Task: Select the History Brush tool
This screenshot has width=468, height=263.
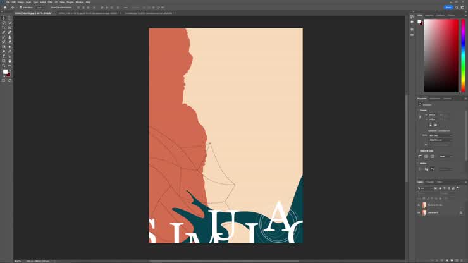Action: point(4,42)
